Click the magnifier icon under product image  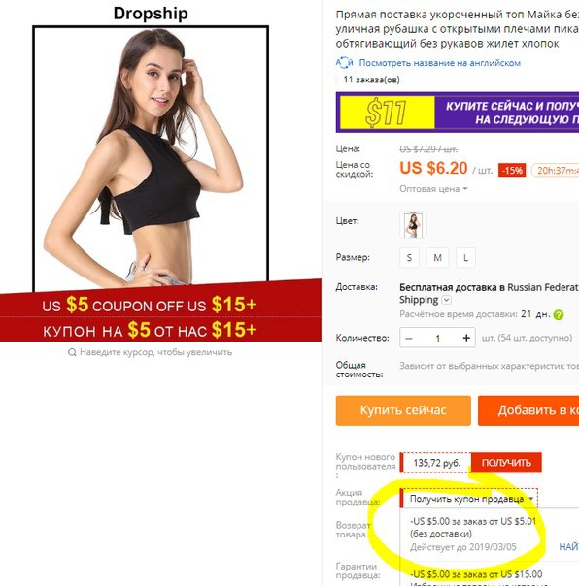[x=72, y=352]
